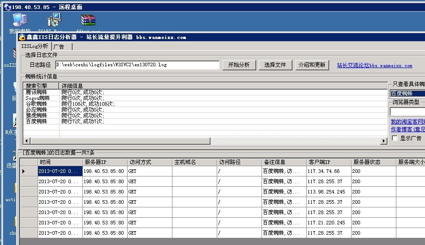
Task: Sort by the 访问方式 column header
Action: point(150,162)
